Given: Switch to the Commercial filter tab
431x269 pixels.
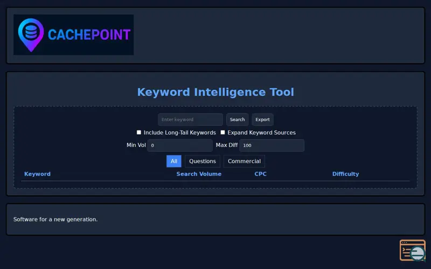Looking at the screenshot, I should [x=244, y=161].
